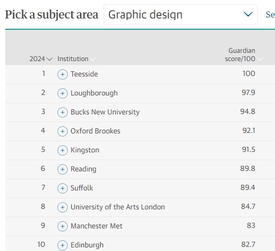Open the Graphic design subject dropdown

181,14
